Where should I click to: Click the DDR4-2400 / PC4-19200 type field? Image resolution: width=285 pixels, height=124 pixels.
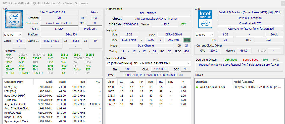[153, 75]
